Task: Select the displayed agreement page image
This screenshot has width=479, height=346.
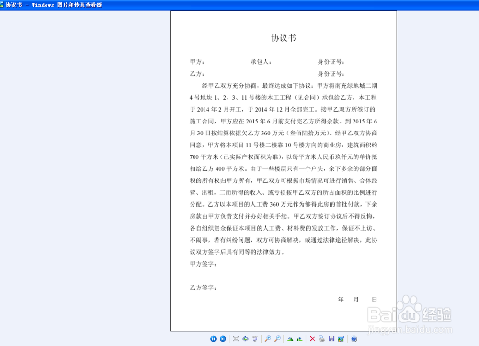Action: point(283,172)
